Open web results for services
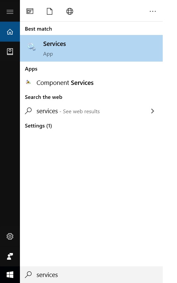The height and width of the screenshot is (283, 177). 91,111
